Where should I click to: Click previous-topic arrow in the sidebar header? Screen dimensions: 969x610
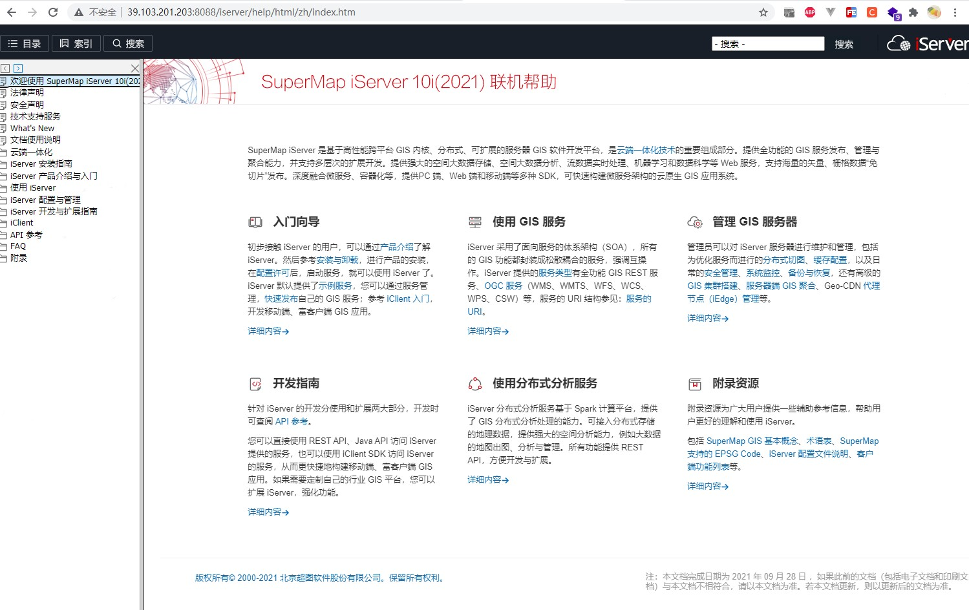point(5,68)
